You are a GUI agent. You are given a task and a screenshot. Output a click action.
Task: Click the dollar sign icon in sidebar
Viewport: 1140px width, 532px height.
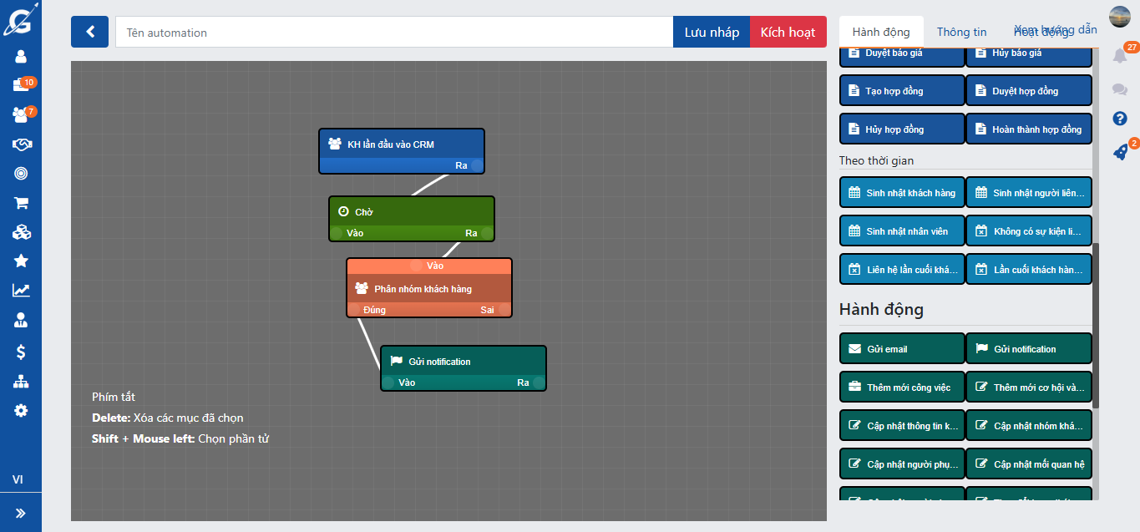(x=21, y=352)
